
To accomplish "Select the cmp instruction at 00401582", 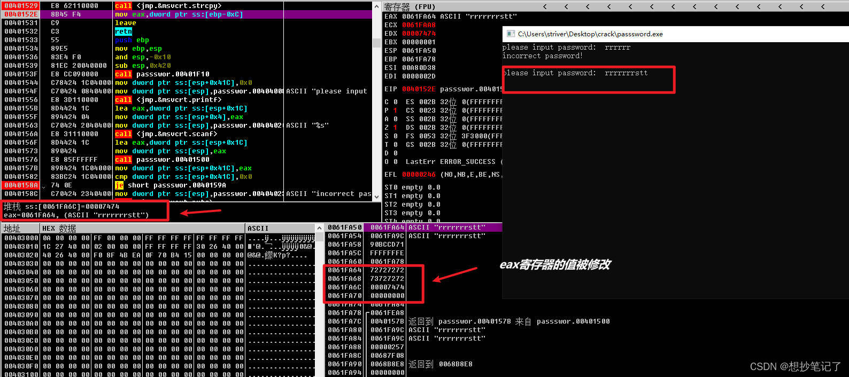I will tap(187, 177).
